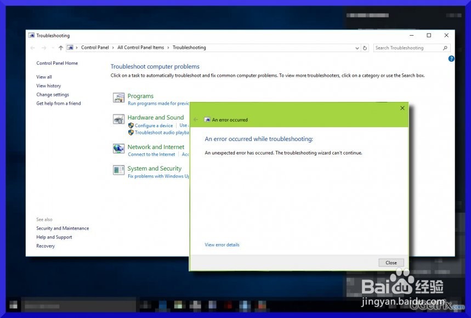Click the forward arrow in Troubleshooting window
Viewport: 471px width, 318px height.
point(44,48)
